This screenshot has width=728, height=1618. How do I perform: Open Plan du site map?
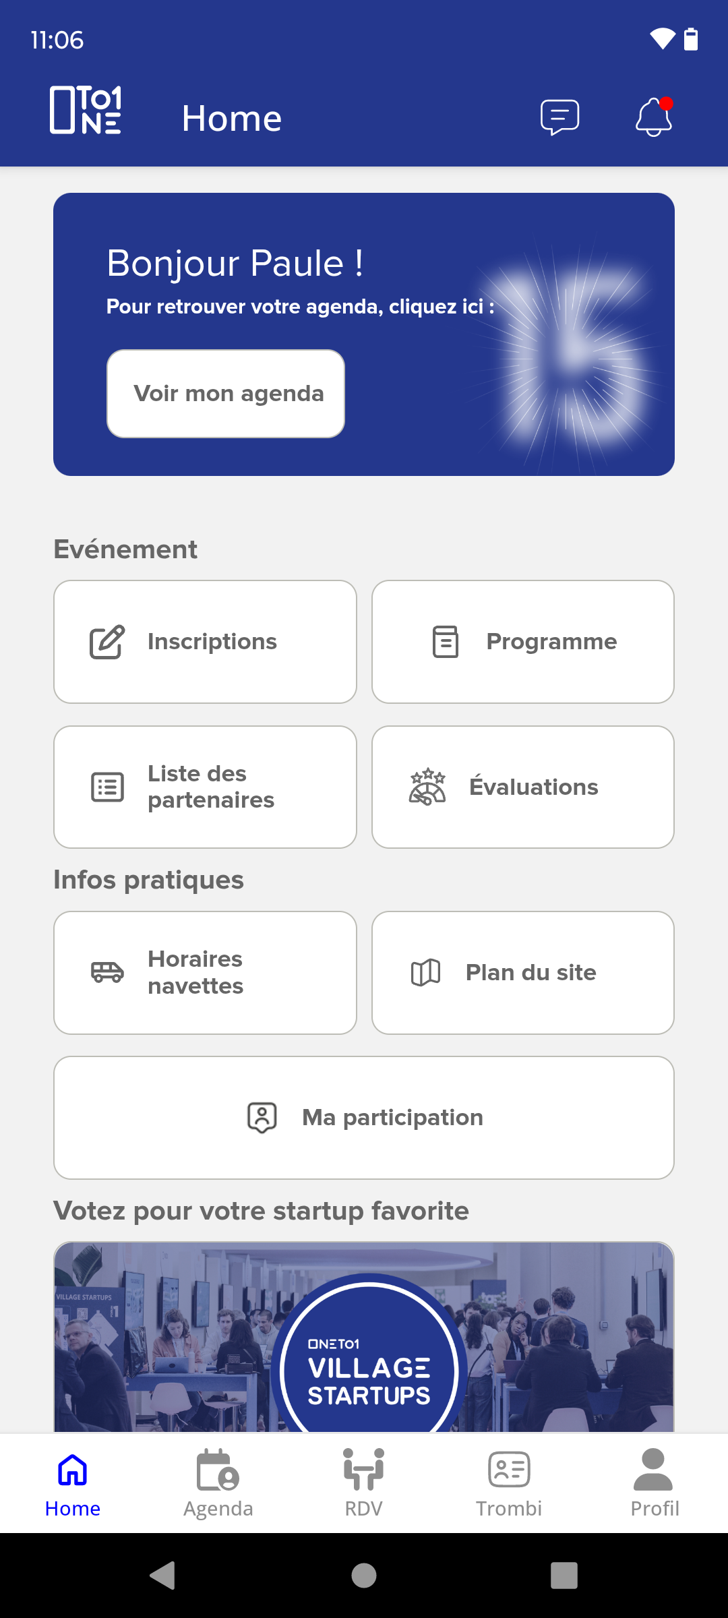[x=523, y=973]
